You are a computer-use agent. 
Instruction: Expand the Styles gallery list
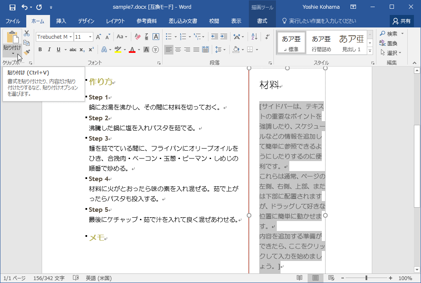370,51
